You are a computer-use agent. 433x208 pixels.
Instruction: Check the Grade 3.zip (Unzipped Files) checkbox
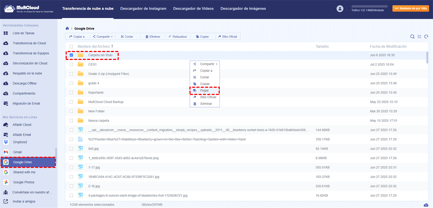pos(71,74)
